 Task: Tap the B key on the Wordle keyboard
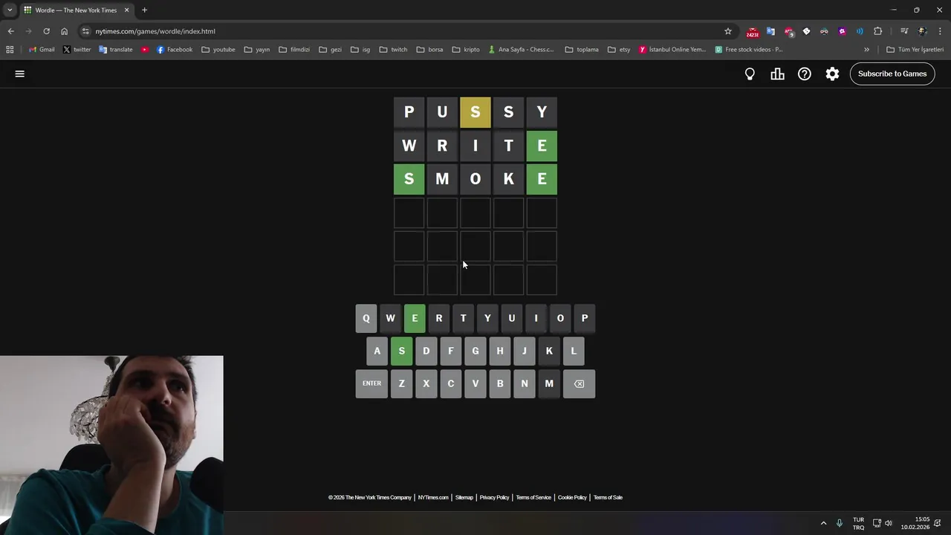500,383
